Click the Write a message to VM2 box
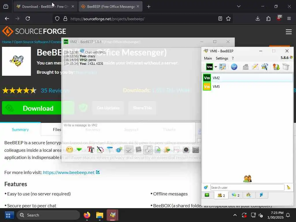Image resolution: width=296 pixels, height=222 pixels. click(x=129, y=132)
